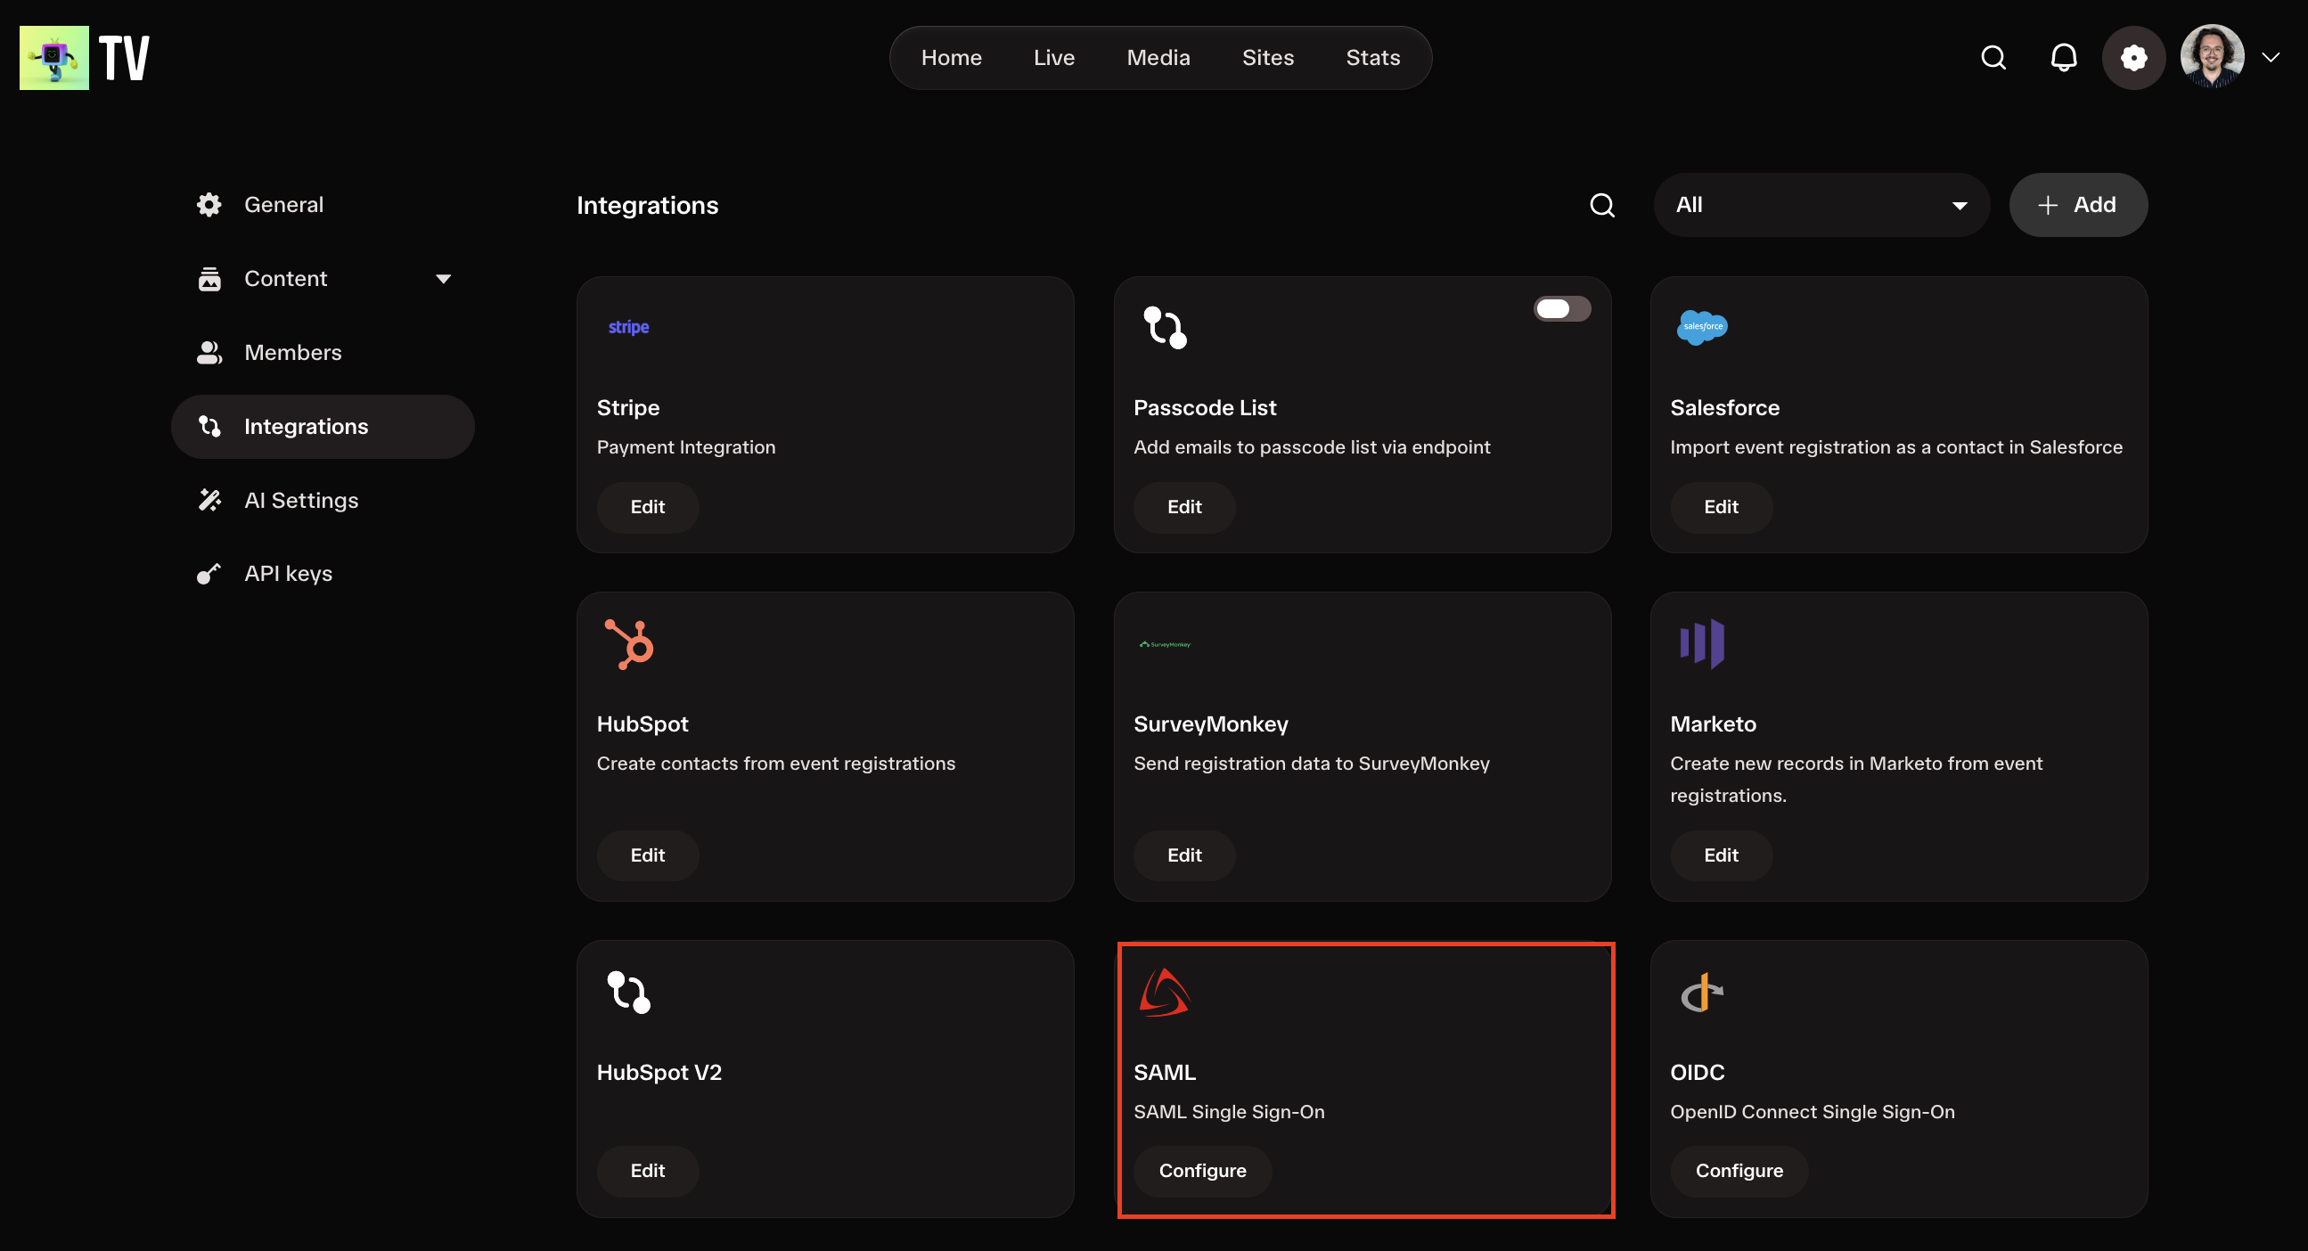The width and height of the screenshot is (2308, 1251).
Task: Open the settings gear in header
Action: click(x=2133, y=57)
